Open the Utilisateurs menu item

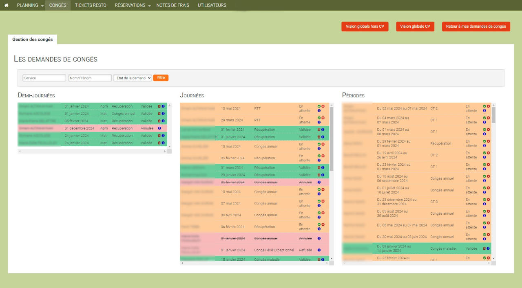coord(212,5)
